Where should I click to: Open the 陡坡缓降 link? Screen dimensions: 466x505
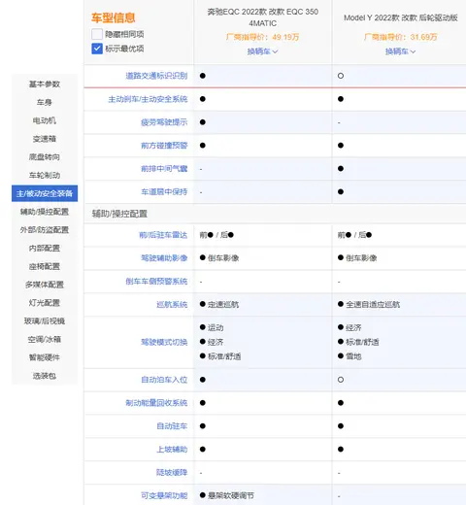pyautogui.click(x=172, y=473)
